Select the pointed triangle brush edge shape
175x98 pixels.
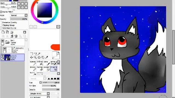click(49, 79)
